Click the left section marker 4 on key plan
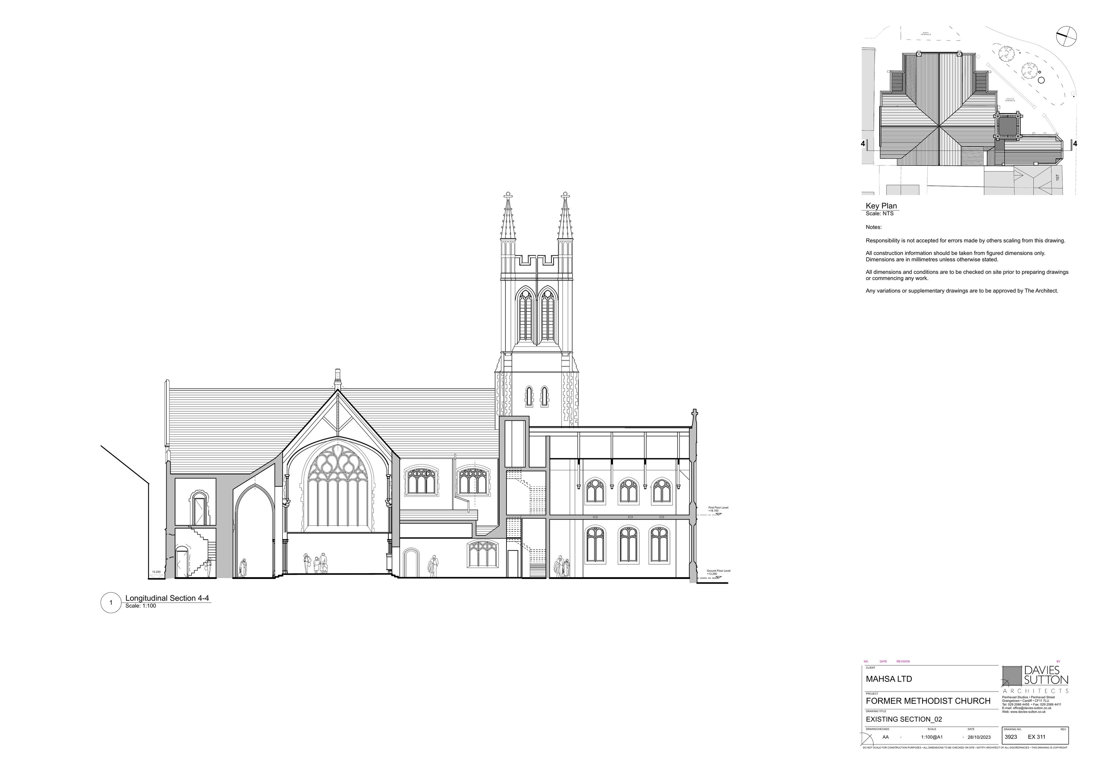Image resolution: width=1094 pixels, height=772 pixels. pos(864,143)
